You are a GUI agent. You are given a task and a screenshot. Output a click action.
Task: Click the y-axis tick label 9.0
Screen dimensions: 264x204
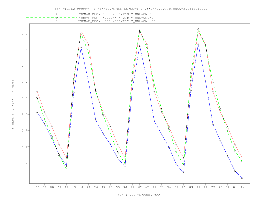click(24, 34)
